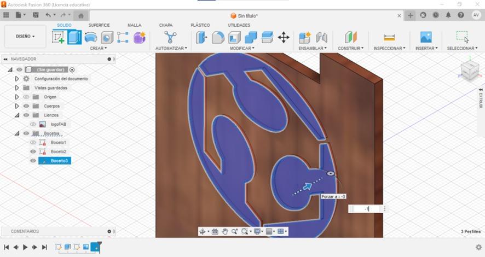Select the Joint tool
This screenshot has width=485, height=257.
(x=321, y=37)
